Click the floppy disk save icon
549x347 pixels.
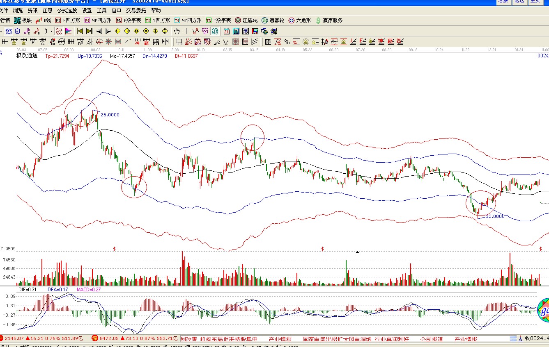(255, 31)
